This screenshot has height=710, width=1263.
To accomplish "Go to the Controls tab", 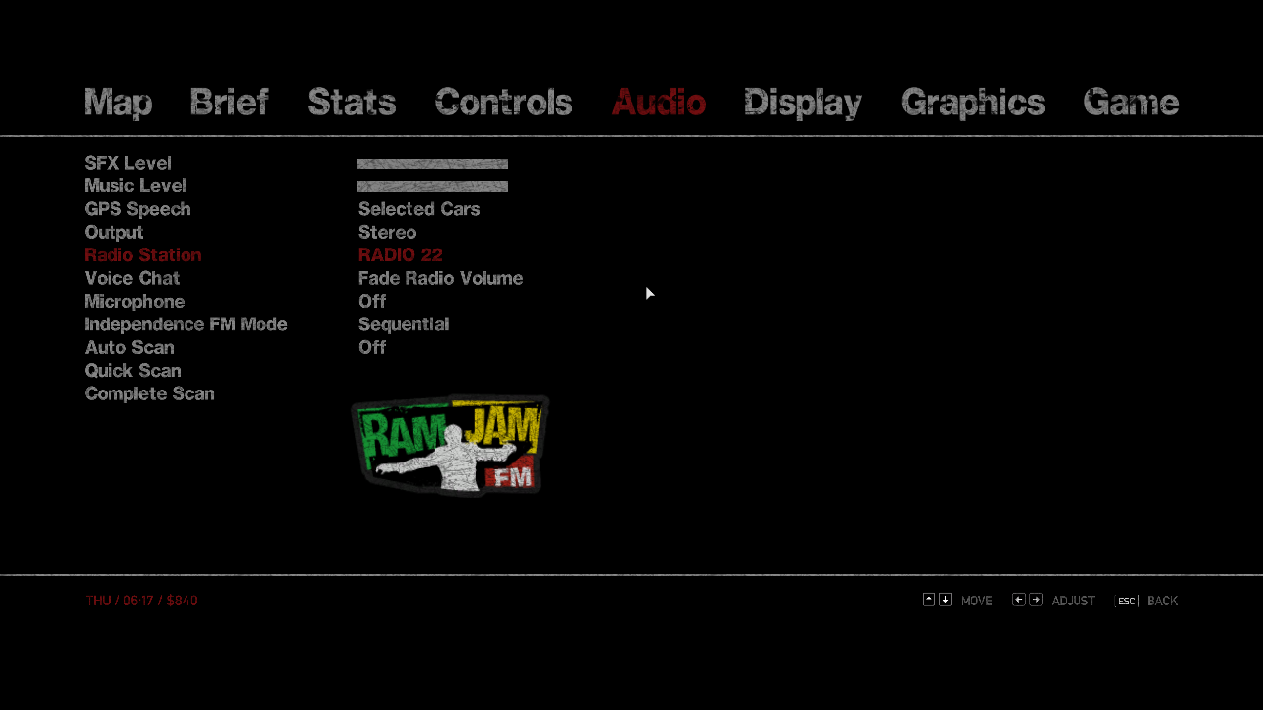I will pyautogui.click(x=503, y=103).
